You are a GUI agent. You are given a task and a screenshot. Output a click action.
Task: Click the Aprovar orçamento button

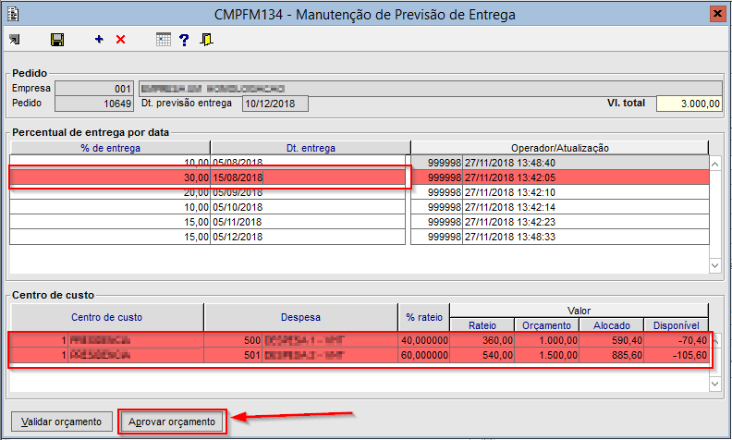pyautogui.click(x=172, y=422)
